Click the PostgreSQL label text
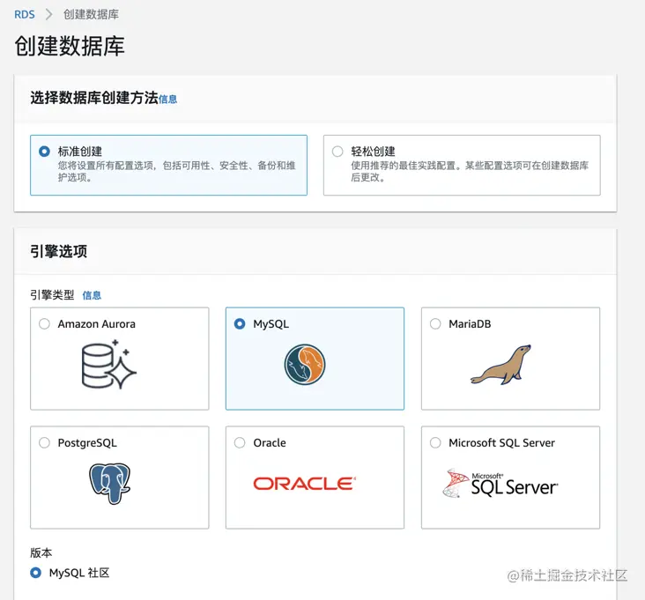This screenshot has height=600, width=645. click(x=87, y=443)
